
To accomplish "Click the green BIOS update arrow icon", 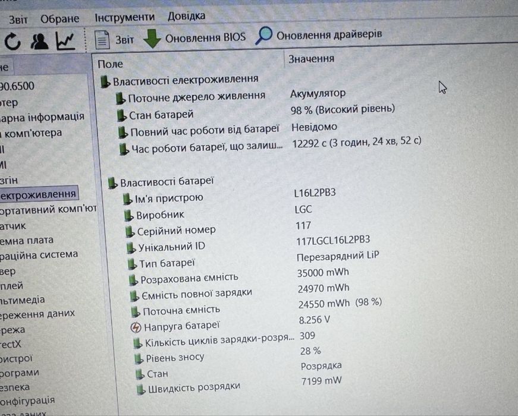I will pyautogui.click(x=152, y=39).
